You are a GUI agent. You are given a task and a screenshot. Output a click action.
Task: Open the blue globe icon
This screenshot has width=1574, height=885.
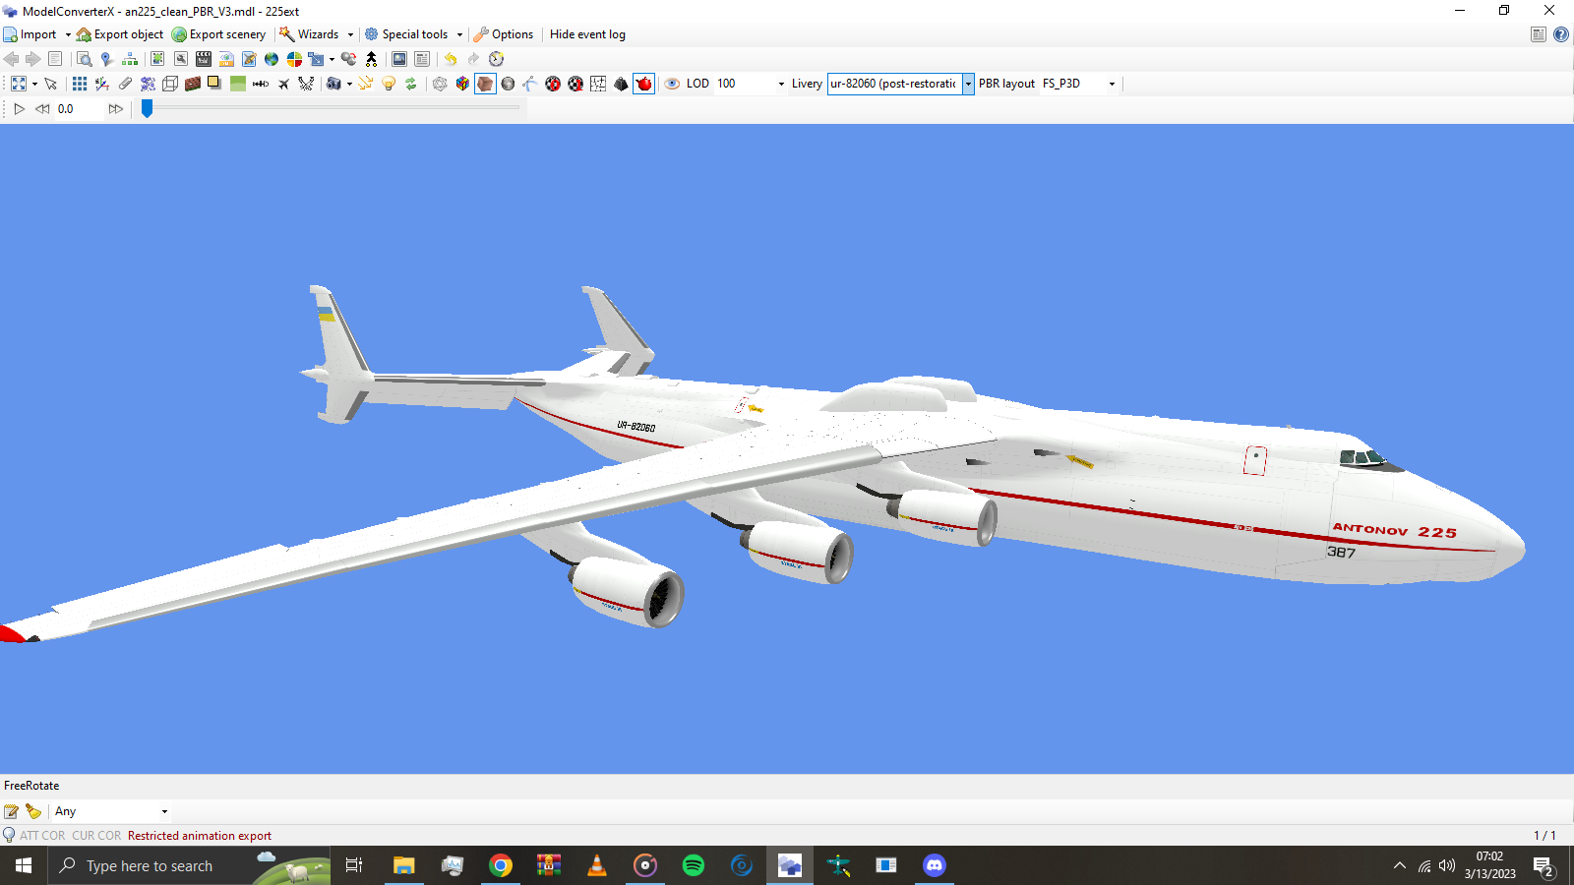point(272,59)
